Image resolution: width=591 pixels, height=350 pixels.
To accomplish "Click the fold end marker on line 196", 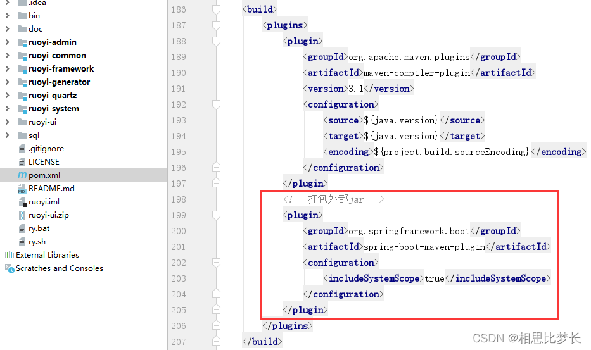I will [217, 167].
